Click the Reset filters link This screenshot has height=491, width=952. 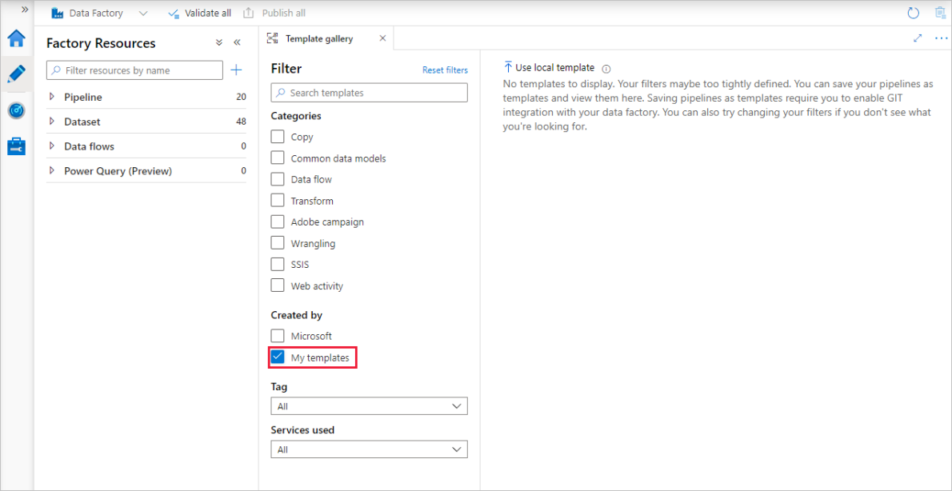coord(445,70)
